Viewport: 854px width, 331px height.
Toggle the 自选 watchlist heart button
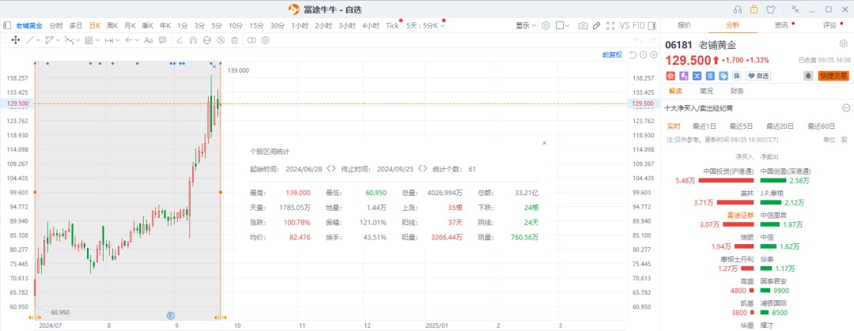tap(758, 76)
